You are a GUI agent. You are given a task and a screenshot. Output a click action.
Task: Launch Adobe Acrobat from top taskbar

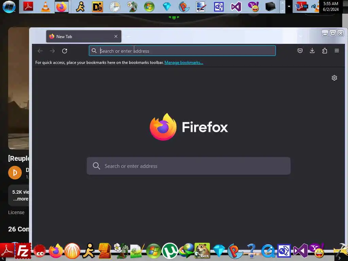(28, 7)
